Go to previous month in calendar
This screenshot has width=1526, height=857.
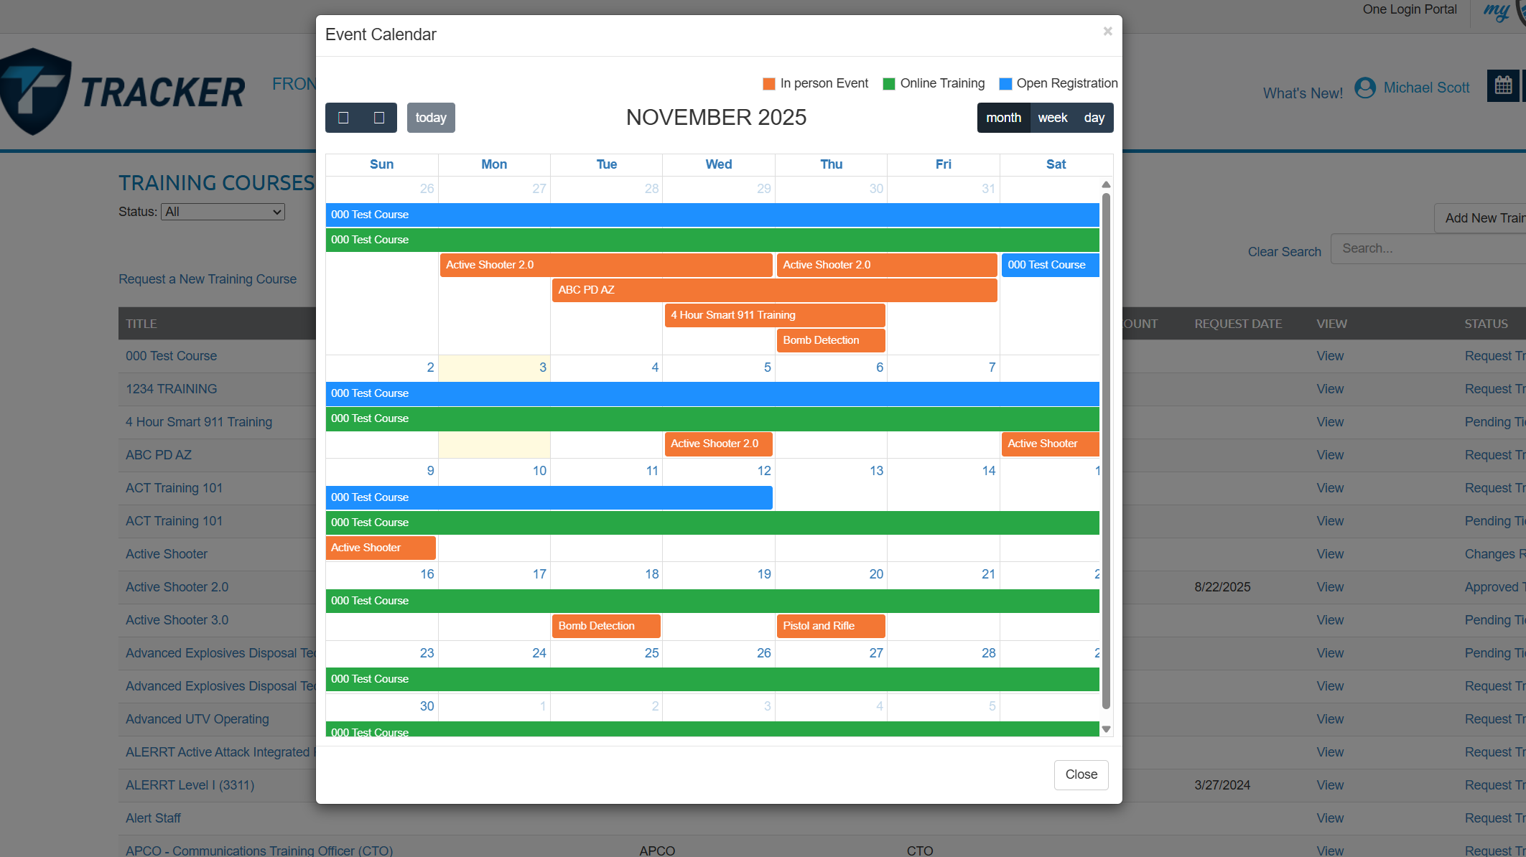click(343, 118)
